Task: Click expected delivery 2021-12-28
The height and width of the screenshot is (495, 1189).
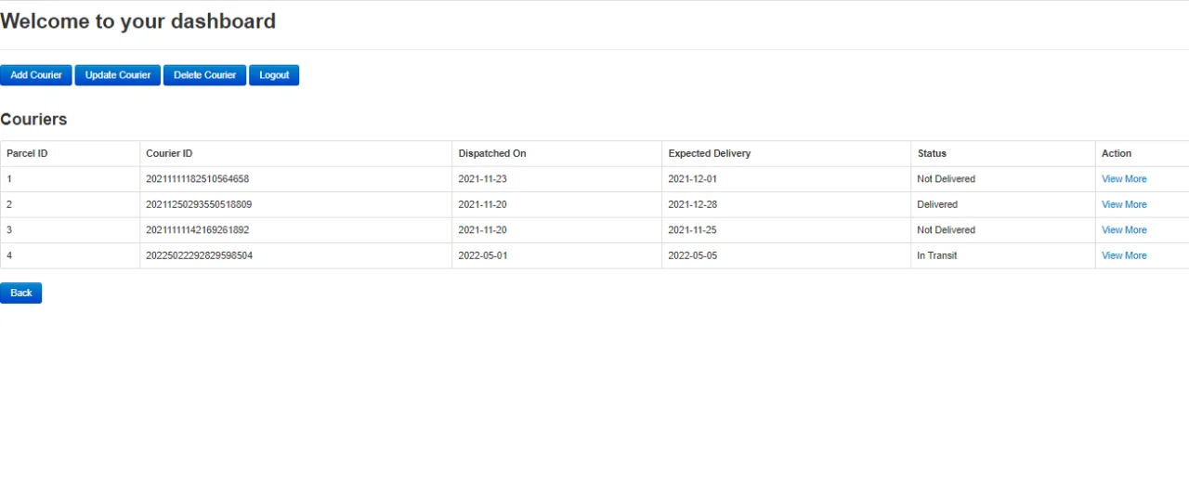Action: pyautogui.click(x=693, y=204)
